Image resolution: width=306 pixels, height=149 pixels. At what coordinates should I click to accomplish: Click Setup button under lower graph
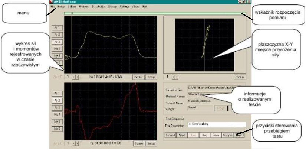pyautogui.click(x=151, y=143)
